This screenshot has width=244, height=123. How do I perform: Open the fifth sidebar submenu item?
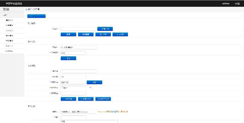(9, 41)
